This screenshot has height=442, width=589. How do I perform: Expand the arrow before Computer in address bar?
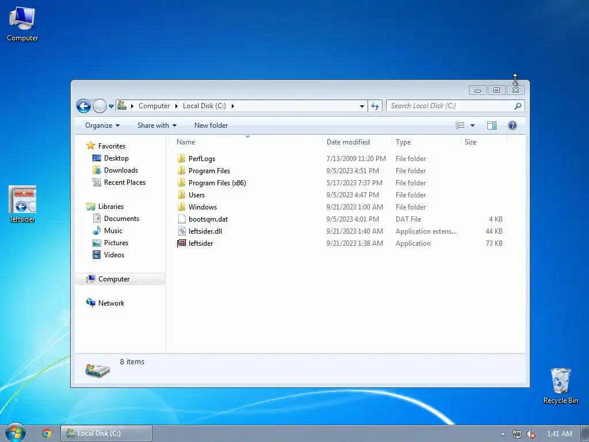click(132, 106)
